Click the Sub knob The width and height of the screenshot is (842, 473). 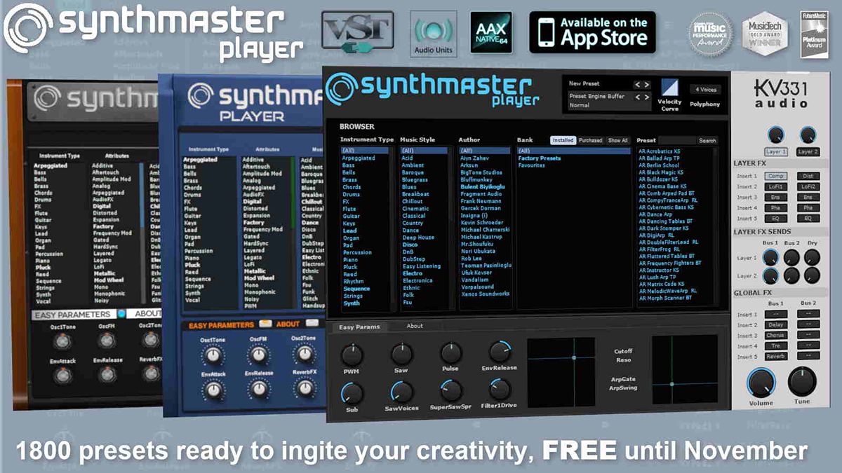coord(352,393)
